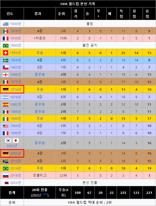Click the Brazil flag icon beside 2014년
Image resolution: width=156 pixels, height=206 pixels.
pos(6,168)
